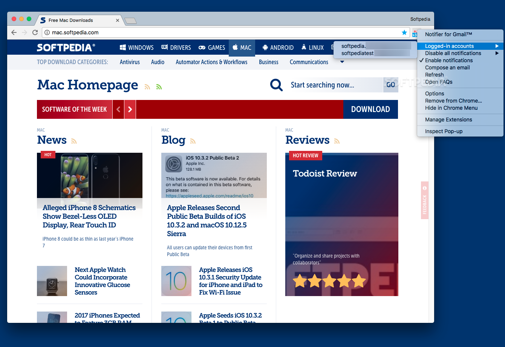This screenshot has width=505, height=347.
Task: Select Remove from Chrome… menu item
Action: pos(460,101)
